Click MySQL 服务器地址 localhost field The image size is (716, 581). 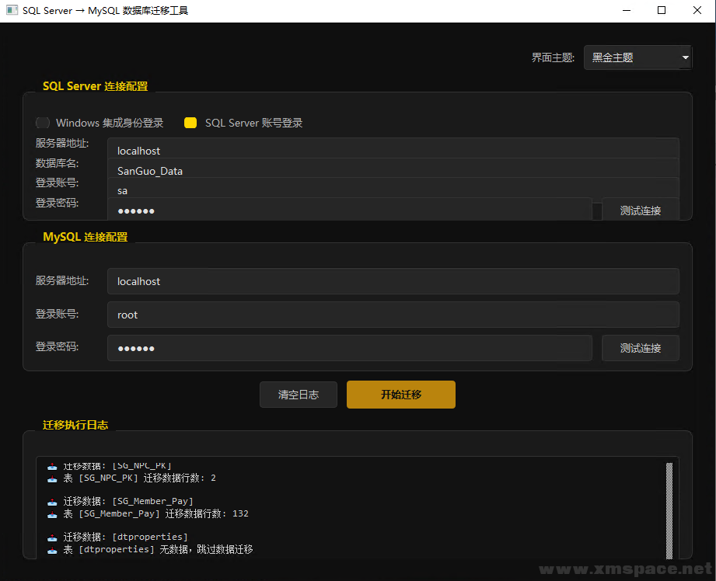(x=393, y=281)
